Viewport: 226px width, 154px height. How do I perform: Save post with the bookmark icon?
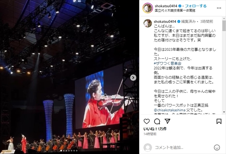point(219,122)
